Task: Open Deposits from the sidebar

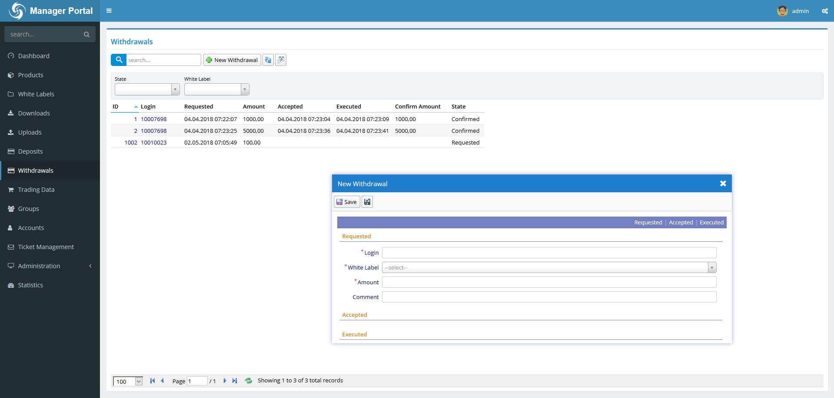Action: (30, 151)
